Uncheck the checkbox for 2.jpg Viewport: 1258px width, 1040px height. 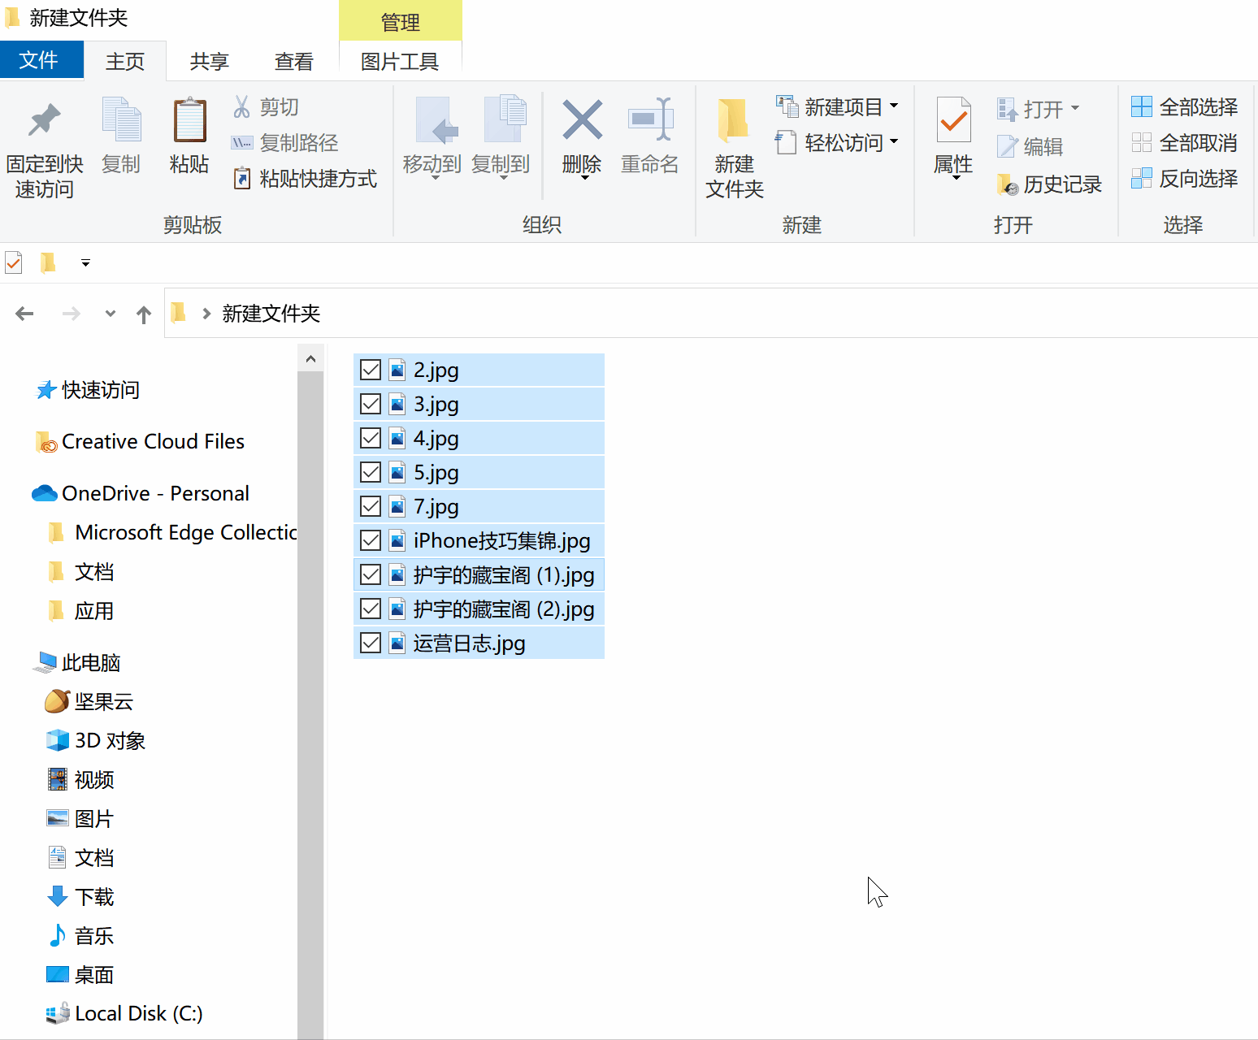coord(370,370)
